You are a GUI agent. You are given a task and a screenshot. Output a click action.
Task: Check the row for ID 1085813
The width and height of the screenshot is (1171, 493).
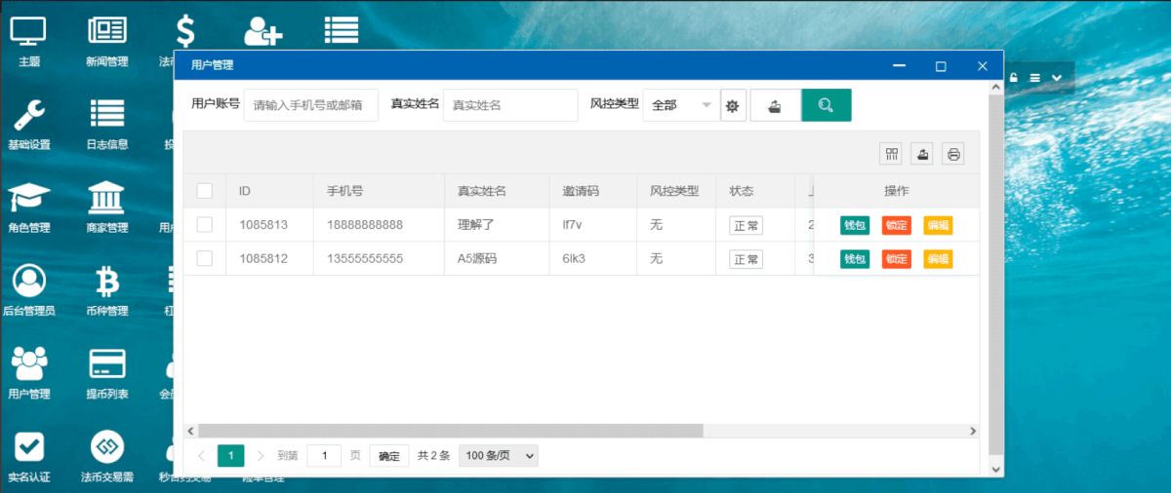tap(205, 225)
